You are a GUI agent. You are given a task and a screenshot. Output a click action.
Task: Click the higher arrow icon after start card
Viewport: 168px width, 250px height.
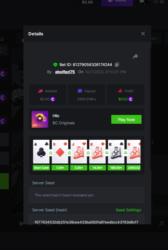click(51, 153)
